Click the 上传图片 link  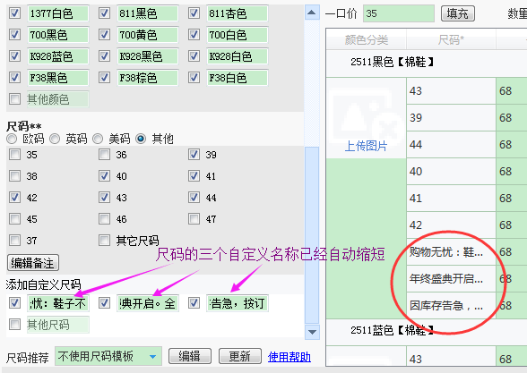[366, 146]
